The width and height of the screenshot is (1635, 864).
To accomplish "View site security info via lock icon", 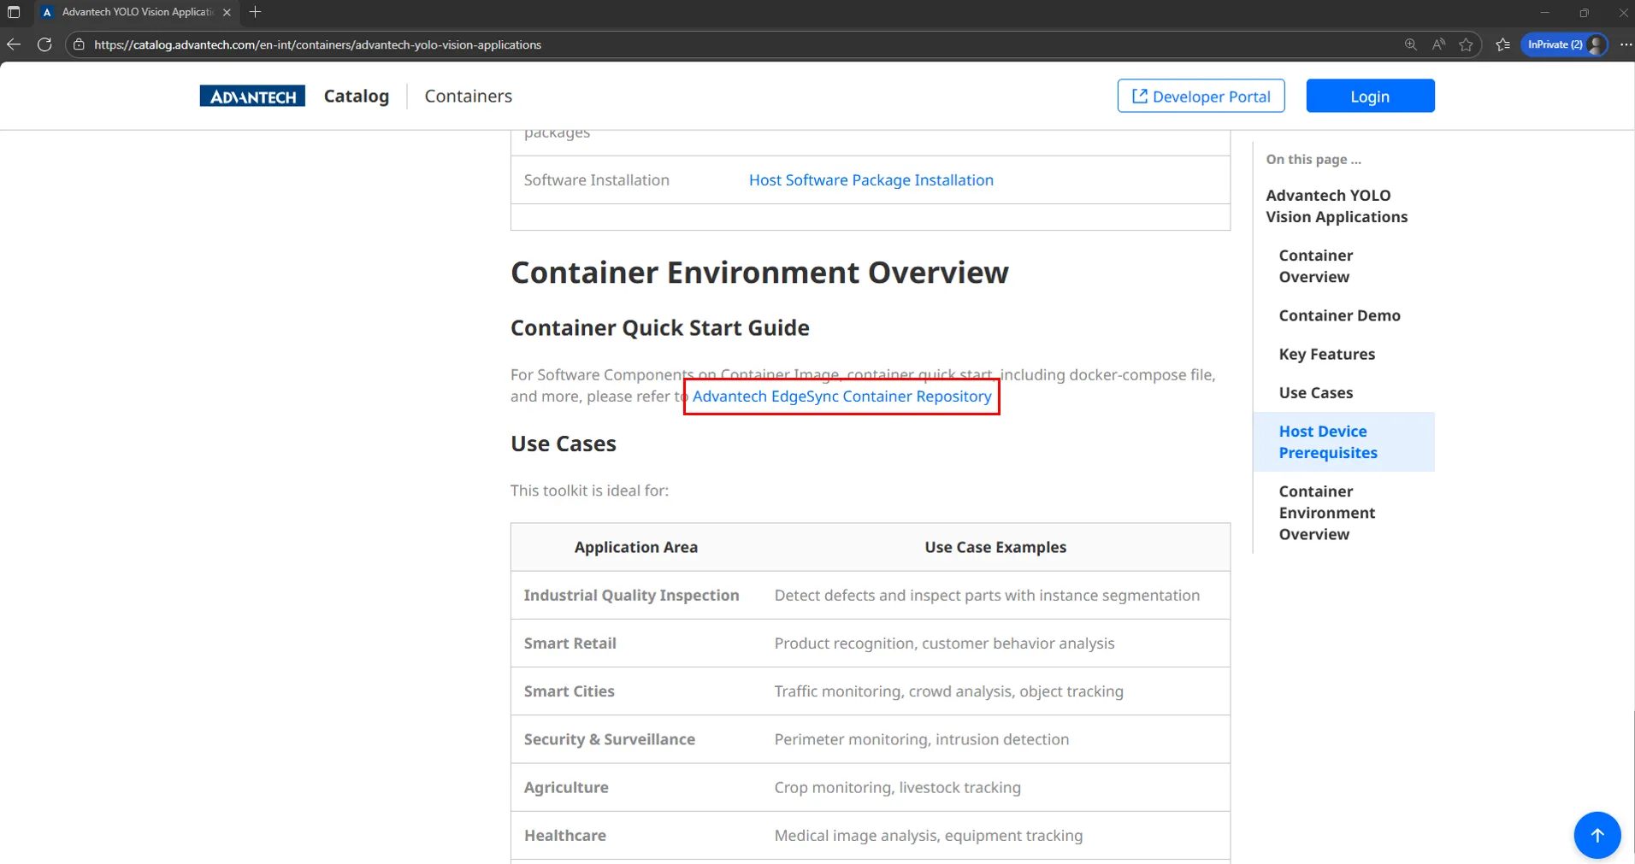I will [78, 44].
